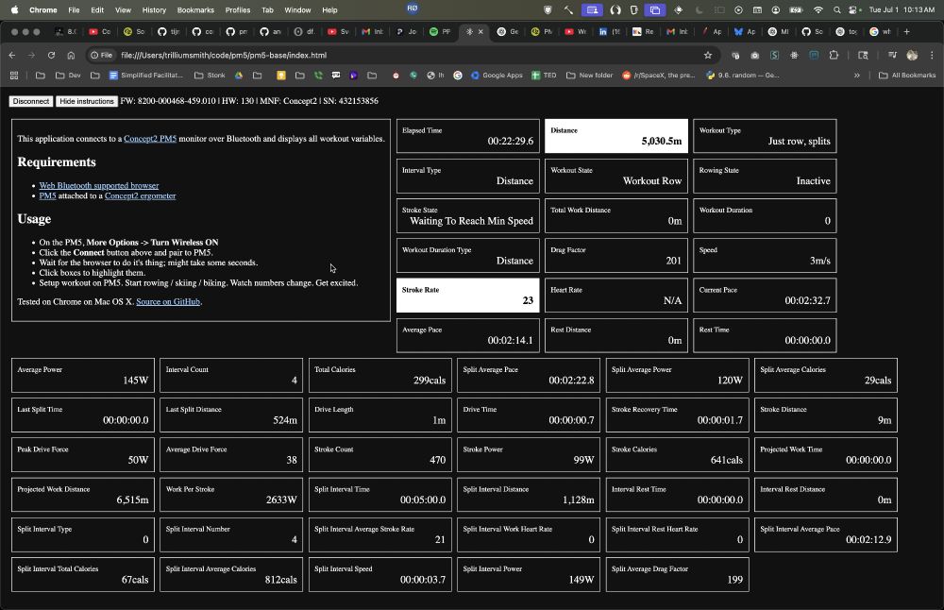Click the date and time in menu bar

tap(902, 9)
